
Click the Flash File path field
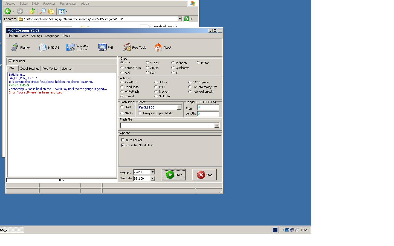[x=167, y=125]
